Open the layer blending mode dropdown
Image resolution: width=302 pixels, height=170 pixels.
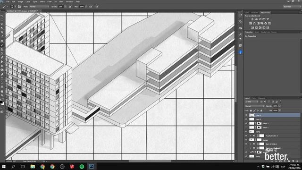(255, 106)
